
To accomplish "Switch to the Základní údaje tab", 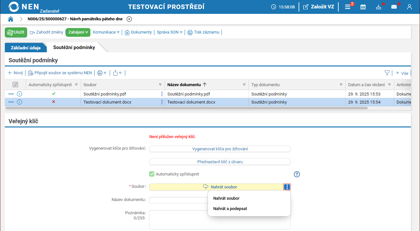I will pos(26,48).
